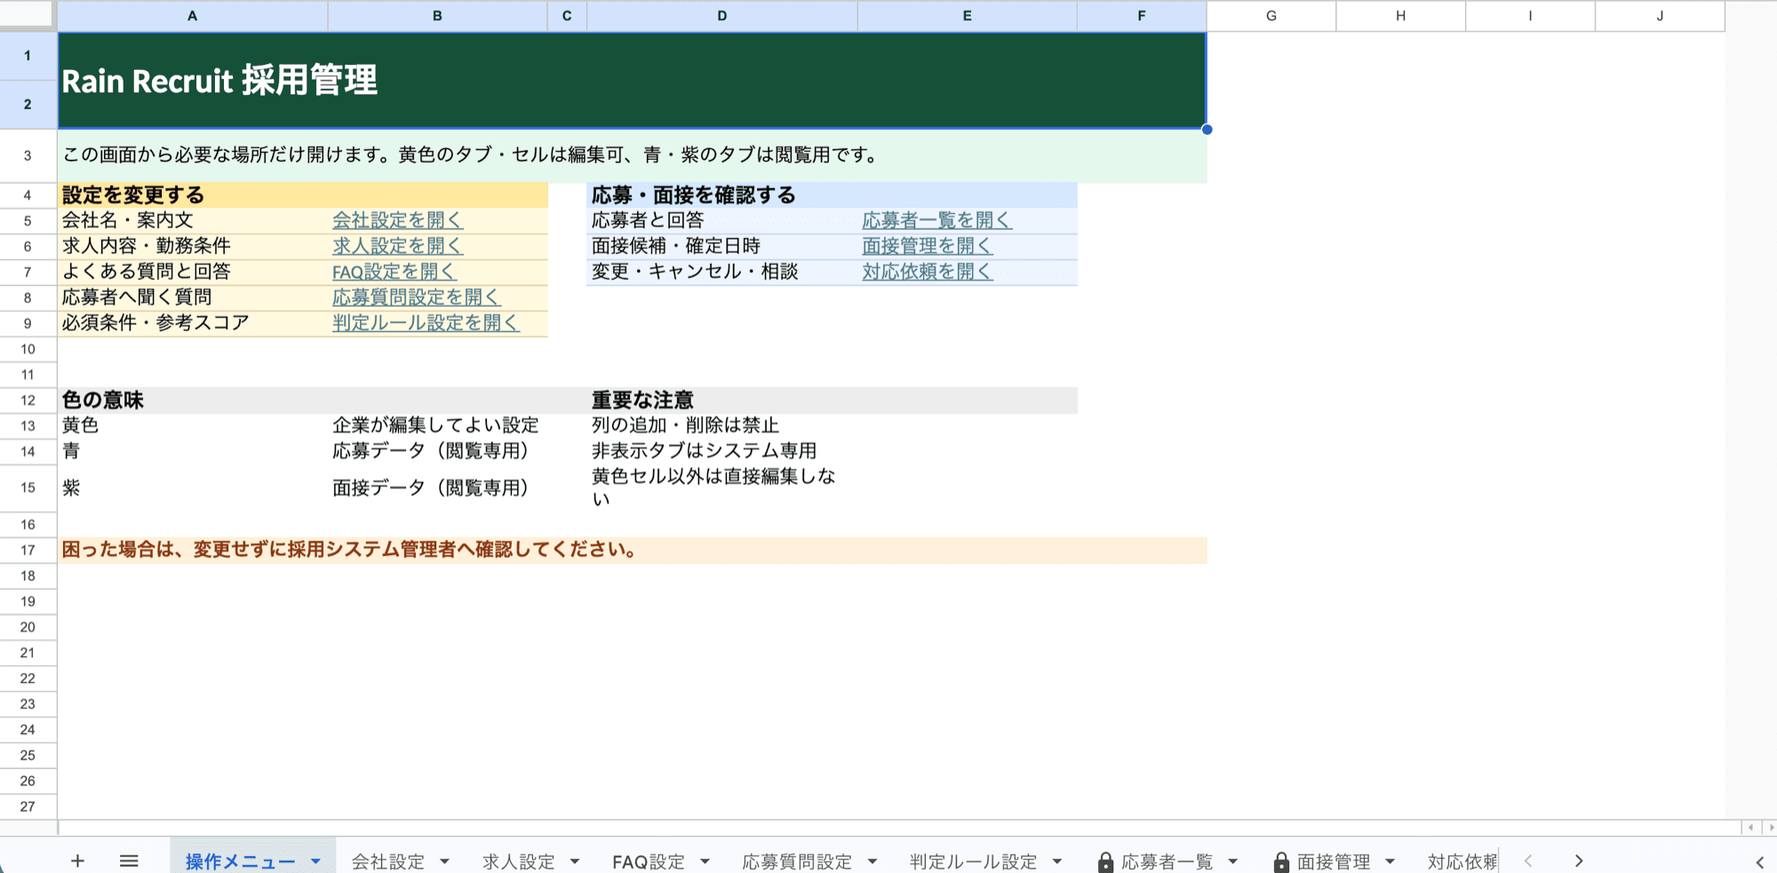Open FAQ設定 tab dropdown arrow
The height and width of the screenshot is (873, 1777).
click(x=705, y=861)
